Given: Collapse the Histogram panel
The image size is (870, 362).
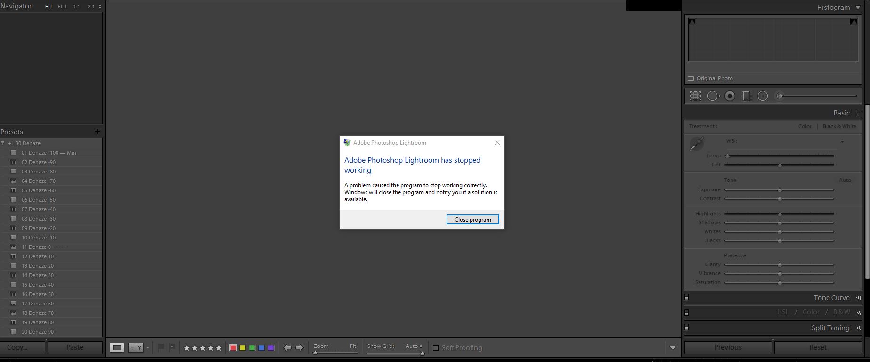Looking at the screenshot, I should coord(858,8).
